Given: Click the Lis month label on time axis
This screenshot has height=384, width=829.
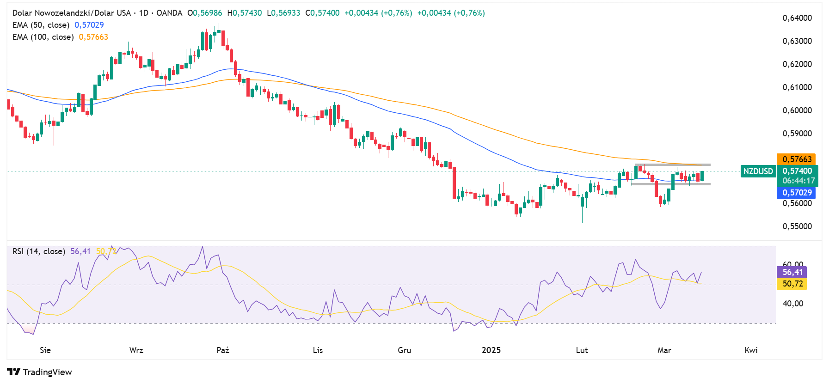Looking at the screenshot, I should pos(318,350).
